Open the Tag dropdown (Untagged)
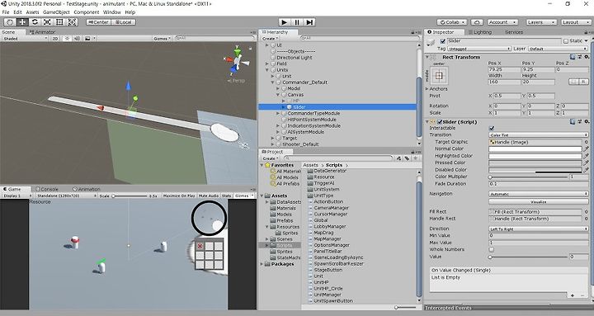The width and height of the screenshot is (594, 316). [479, 49]
